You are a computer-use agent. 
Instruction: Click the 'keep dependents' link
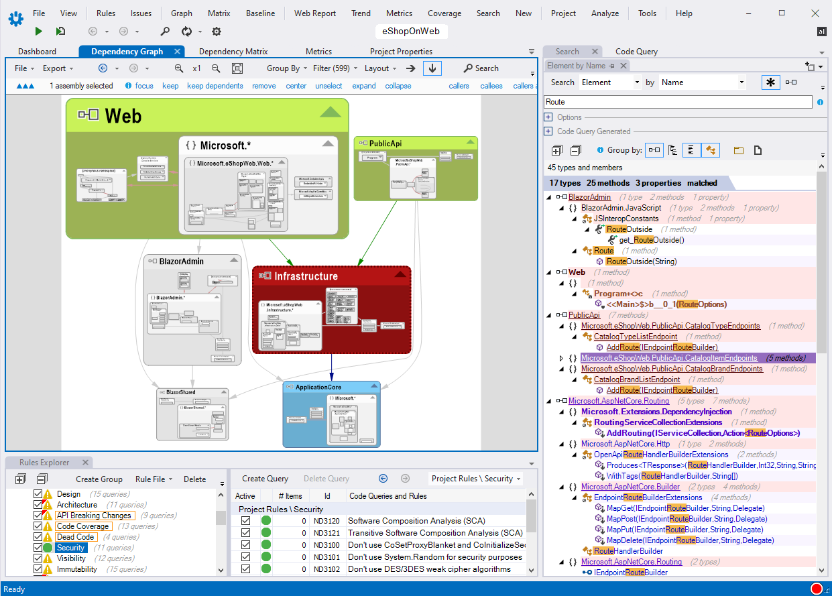pos(215,86)
